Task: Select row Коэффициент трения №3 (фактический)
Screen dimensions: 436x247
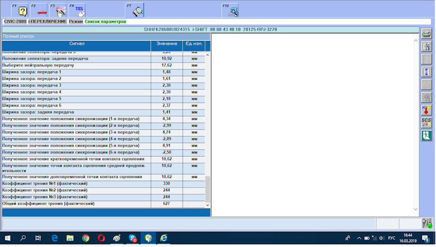Action: click(x=104, y=197)
